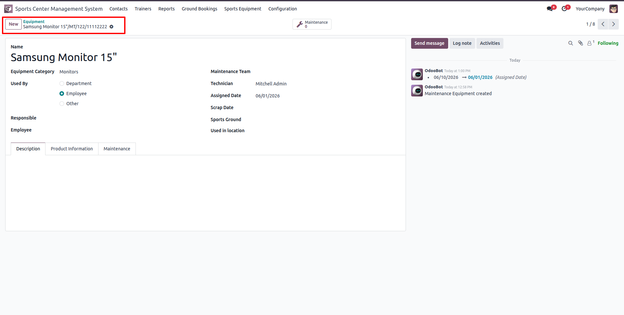Click the New button
Image resolution: width=624 pixels, height=315 pixels.
click(14, 24)
